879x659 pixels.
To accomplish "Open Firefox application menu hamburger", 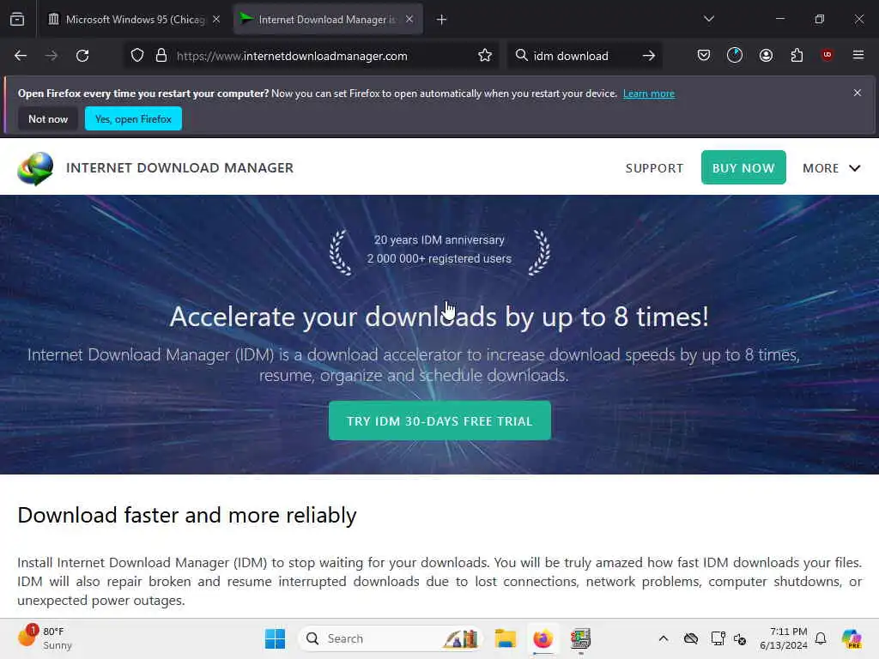I will [858, 55].
